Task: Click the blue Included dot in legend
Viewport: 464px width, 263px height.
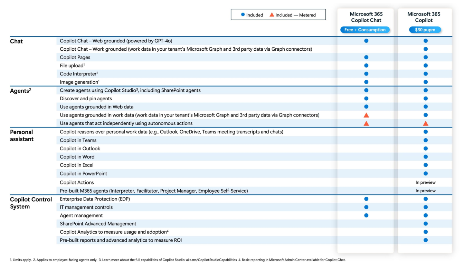Action: 243,15
